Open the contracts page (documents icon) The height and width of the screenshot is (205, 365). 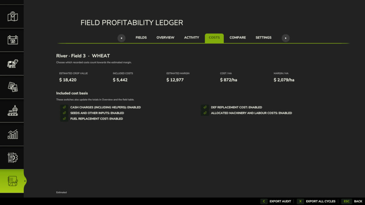point(12,87)
